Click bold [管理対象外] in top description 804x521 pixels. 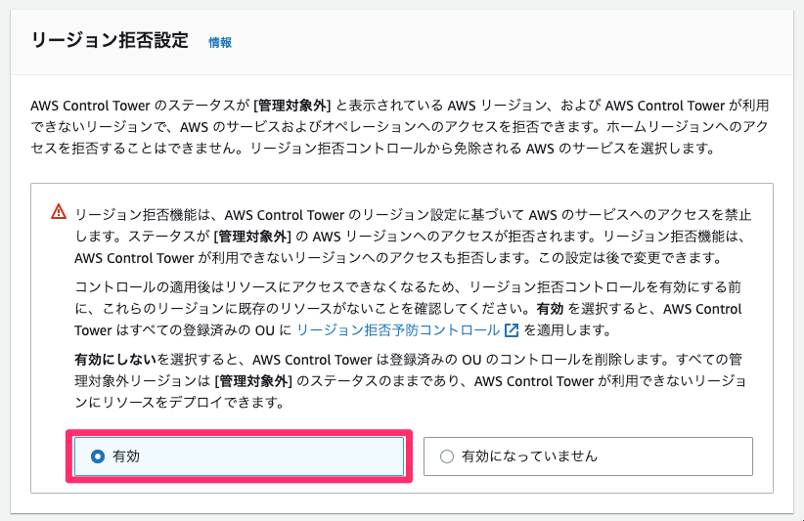pos(291,106)
